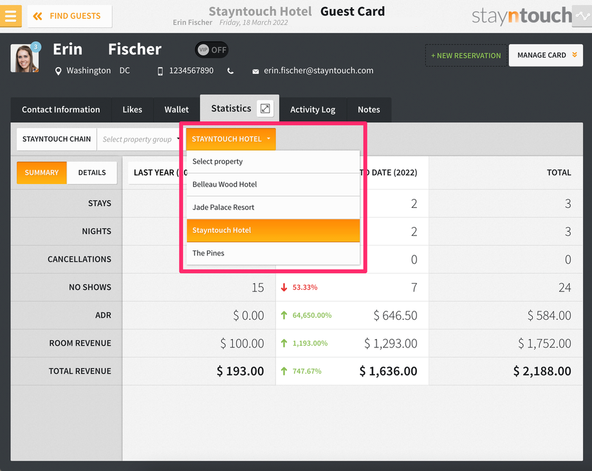Click the No Shows total value 24
Screen dimensions: 592x471
coord(565,288)
